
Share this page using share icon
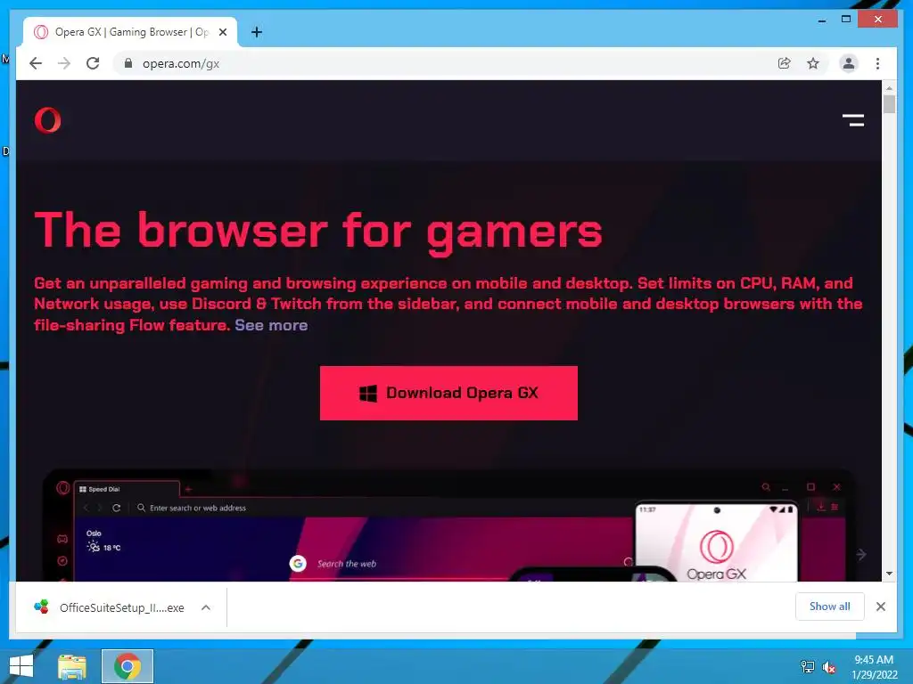[x=785, y=63]
